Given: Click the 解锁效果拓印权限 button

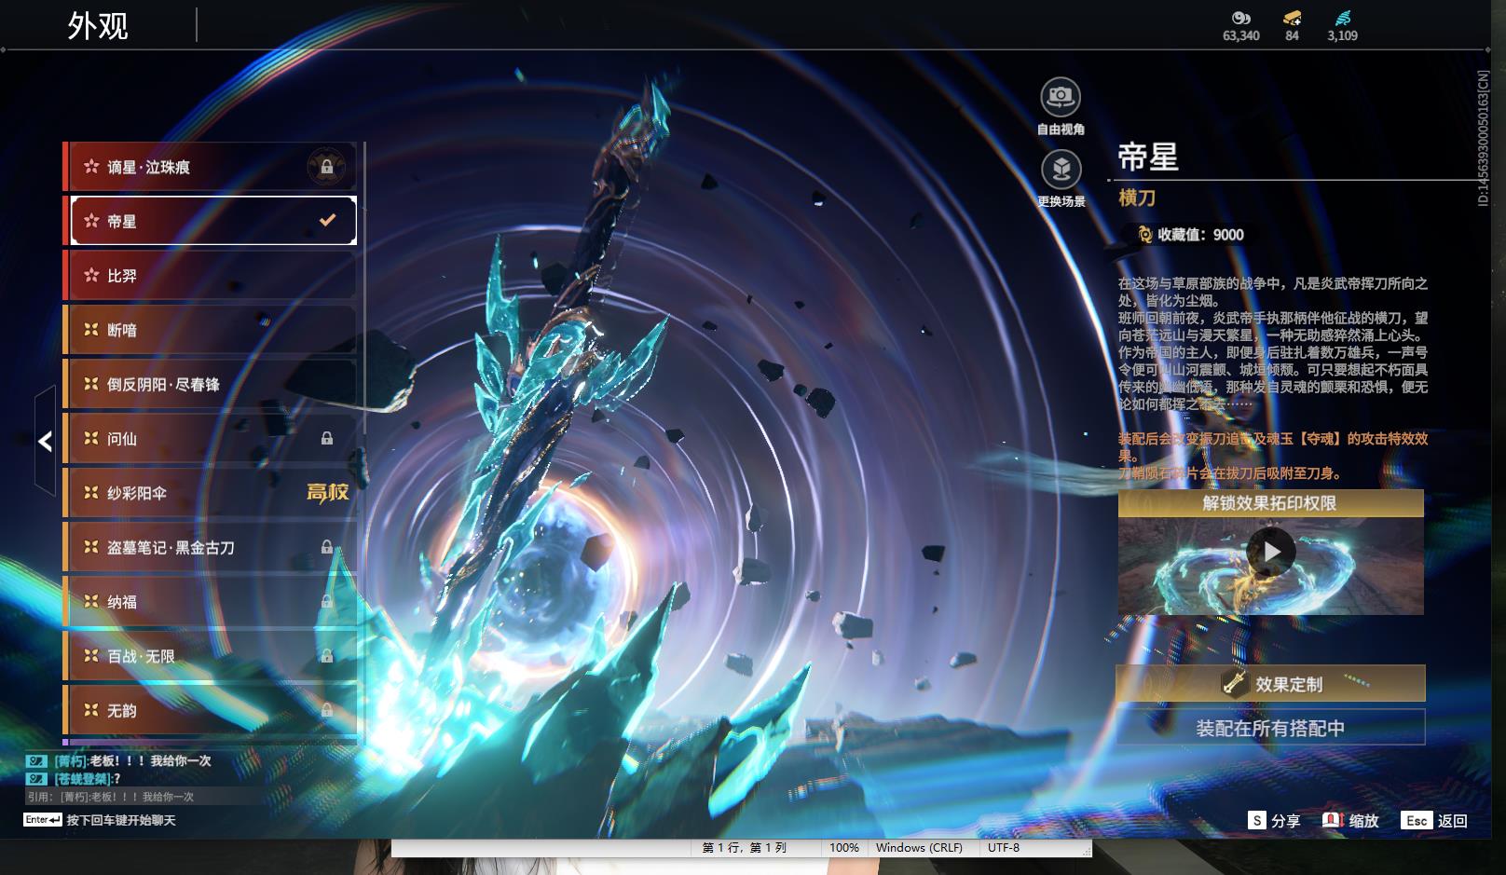Looking at the screenshot, I should [x=1270, y=503].
